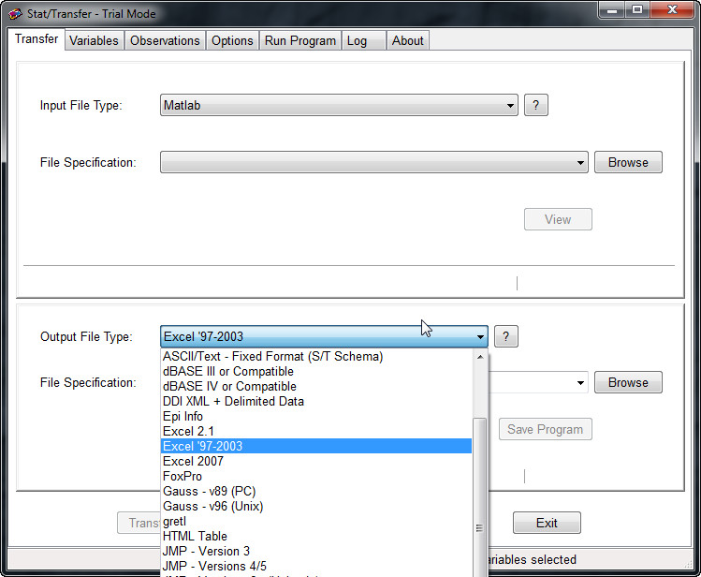Open the About tab

408,40
